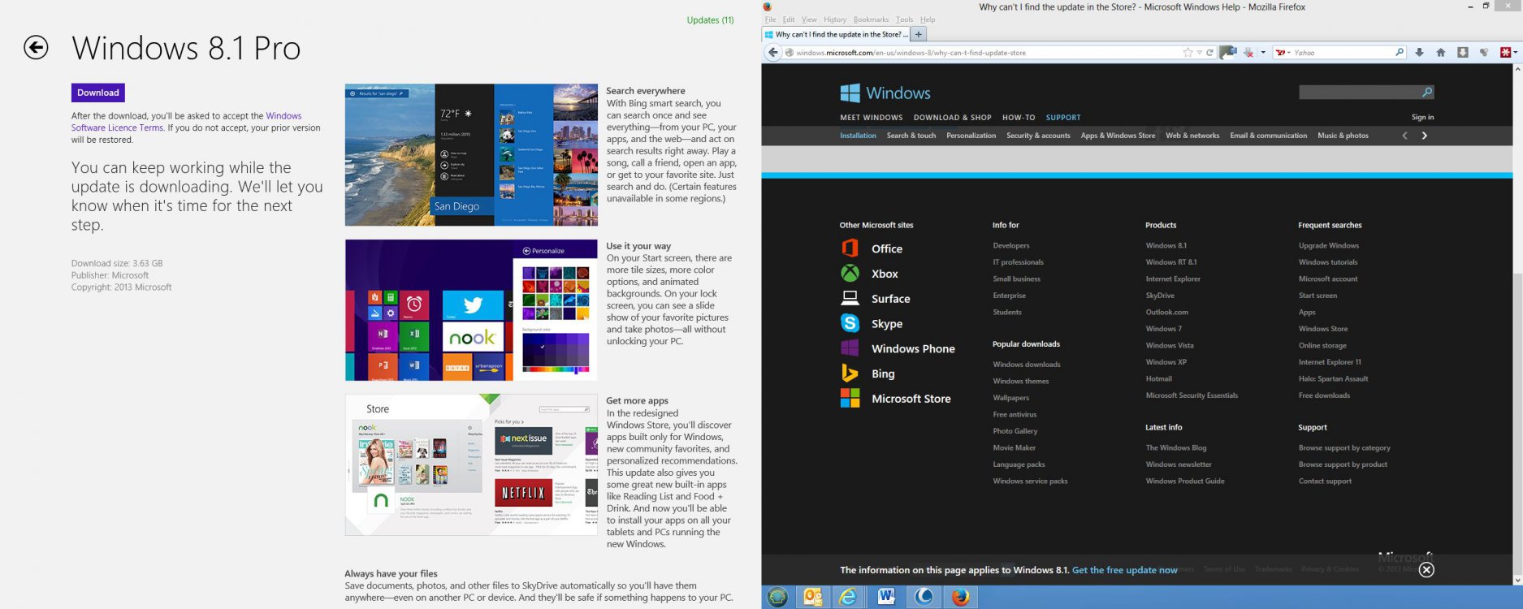Open Firefox File menu
The height and width of the screenshot is (609, 1523).
(770, 19)
